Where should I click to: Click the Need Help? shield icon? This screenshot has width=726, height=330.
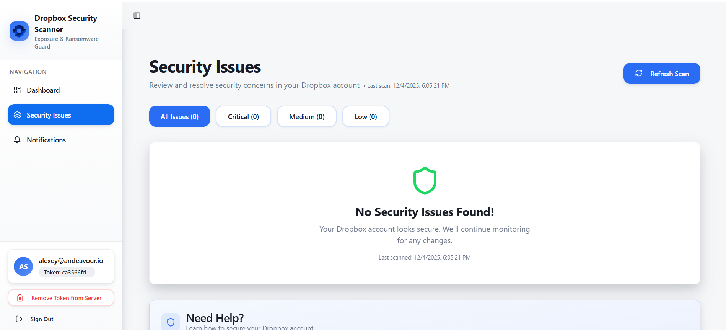click(171, 322)
